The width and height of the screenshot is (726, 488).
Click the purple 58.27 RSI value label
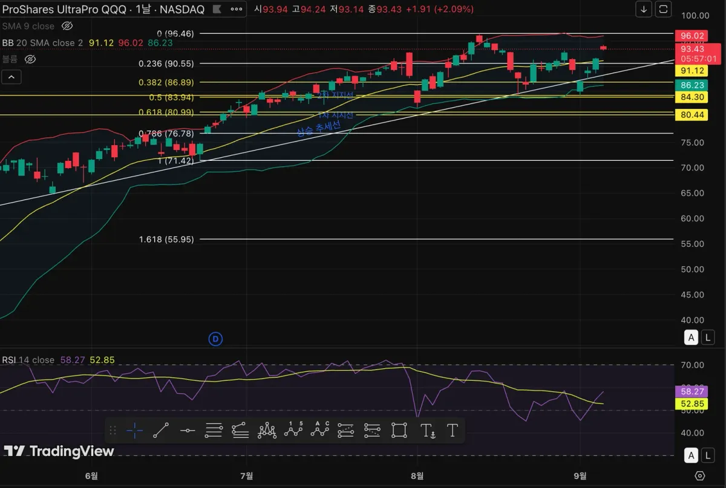(692, 391)
